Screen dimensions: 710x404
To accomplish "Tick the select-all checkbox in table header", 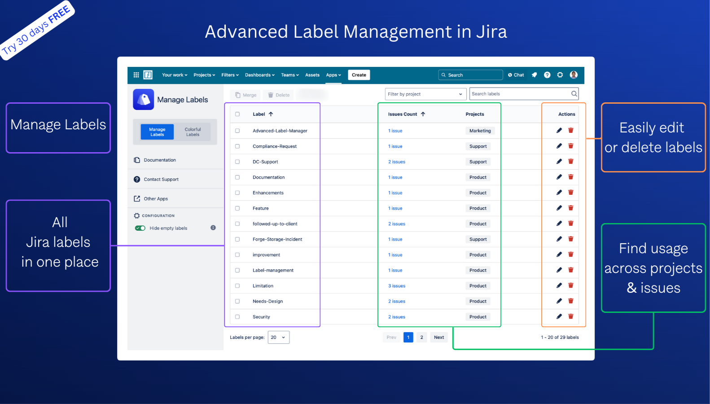I will pyautogui.click(x=237, y=114).
